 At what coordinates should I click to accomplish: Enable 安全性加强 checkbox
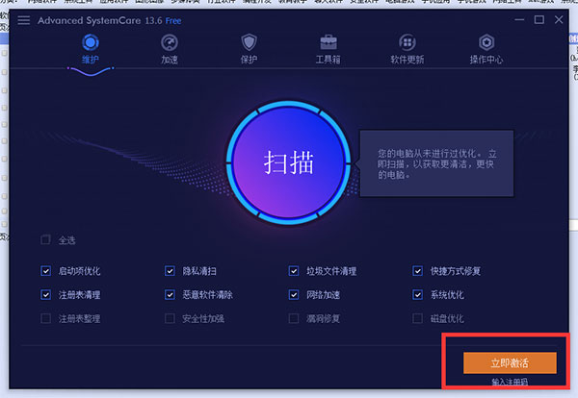[170, 318]
